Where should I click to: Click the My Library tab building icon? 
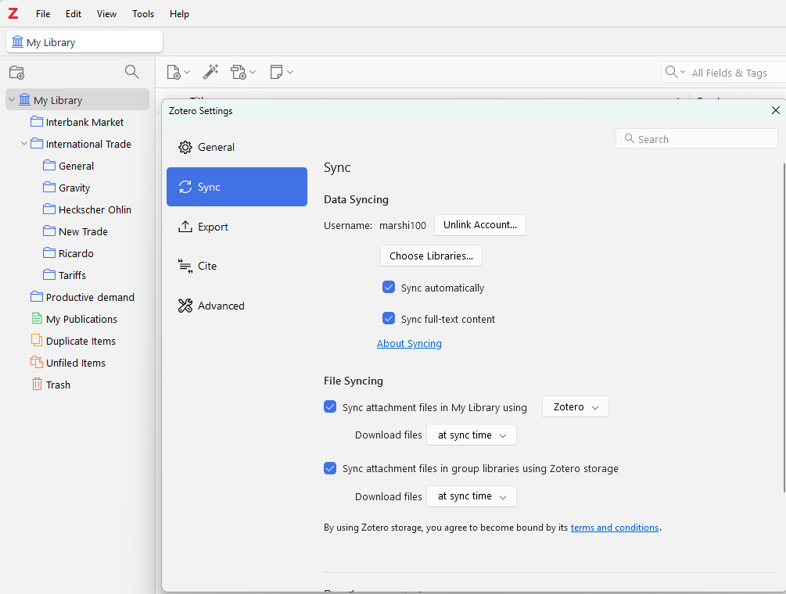[17, 41]
